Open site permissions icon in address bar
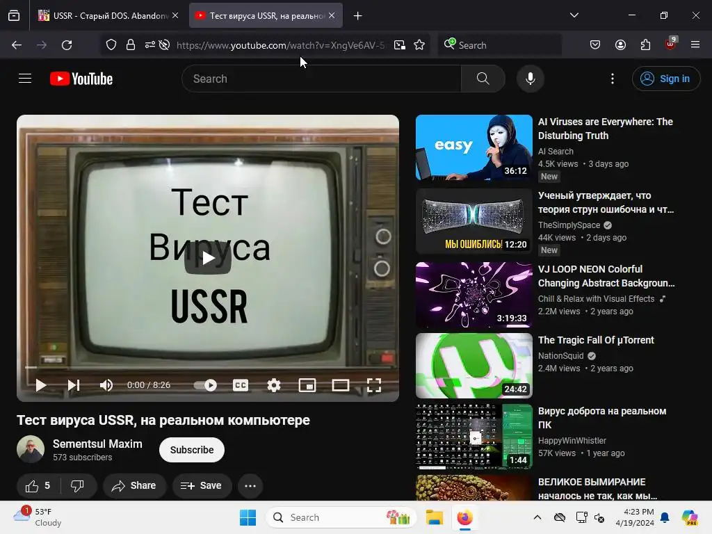The height and width of the screenshot is (534, 712). point(150,45)
